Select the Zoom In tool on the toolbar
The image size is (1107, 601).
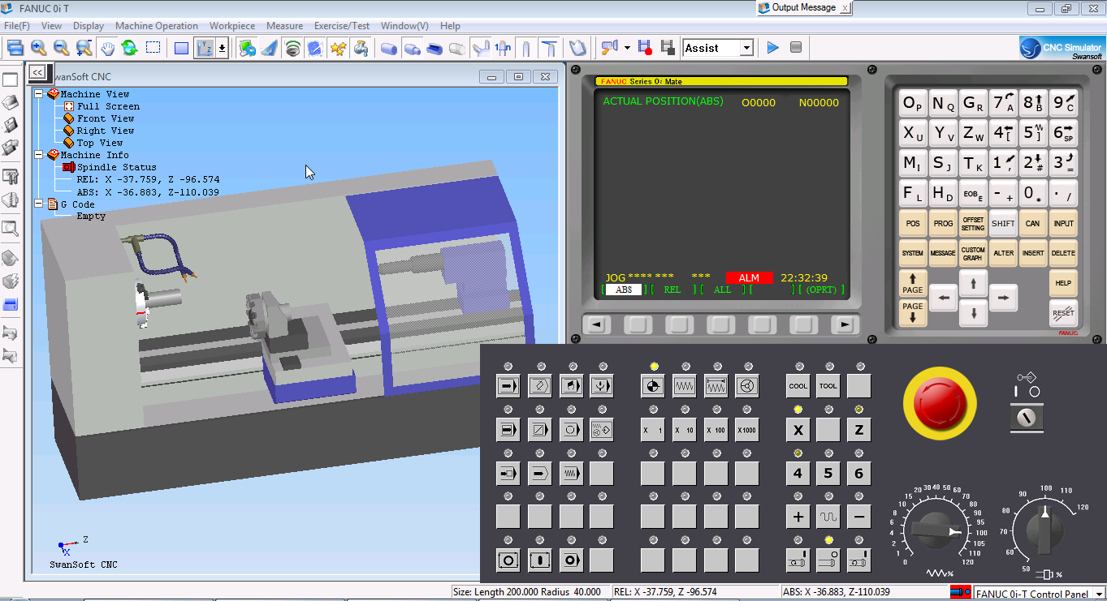[38, 48]
